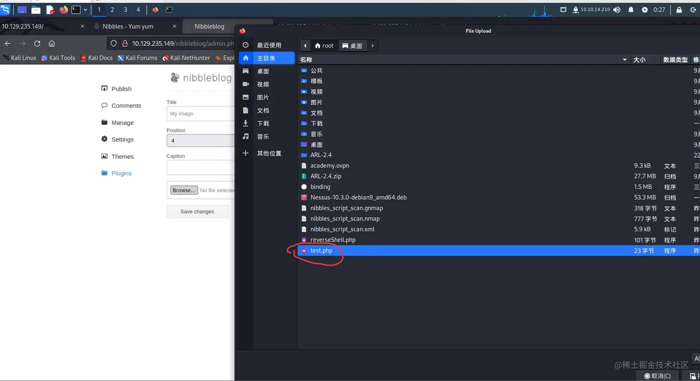Open Desktop (桌面) in the file dialog sidebar
The height and width of the screenshot is (381, 700).
(x=267, y=71)
